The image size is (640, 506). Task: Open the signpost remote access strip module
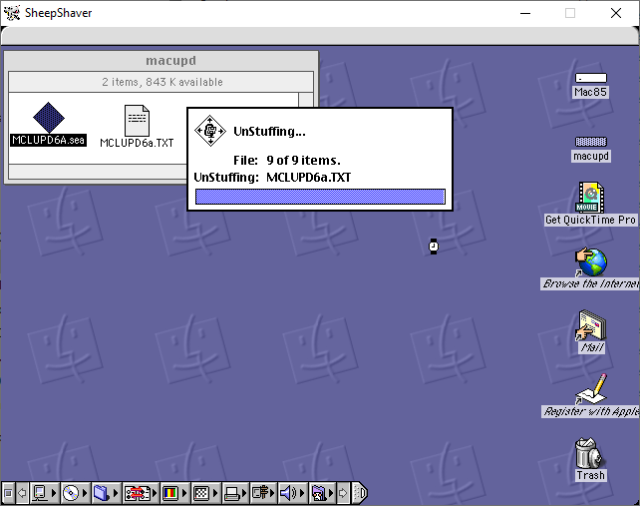(x=263, y=493)
